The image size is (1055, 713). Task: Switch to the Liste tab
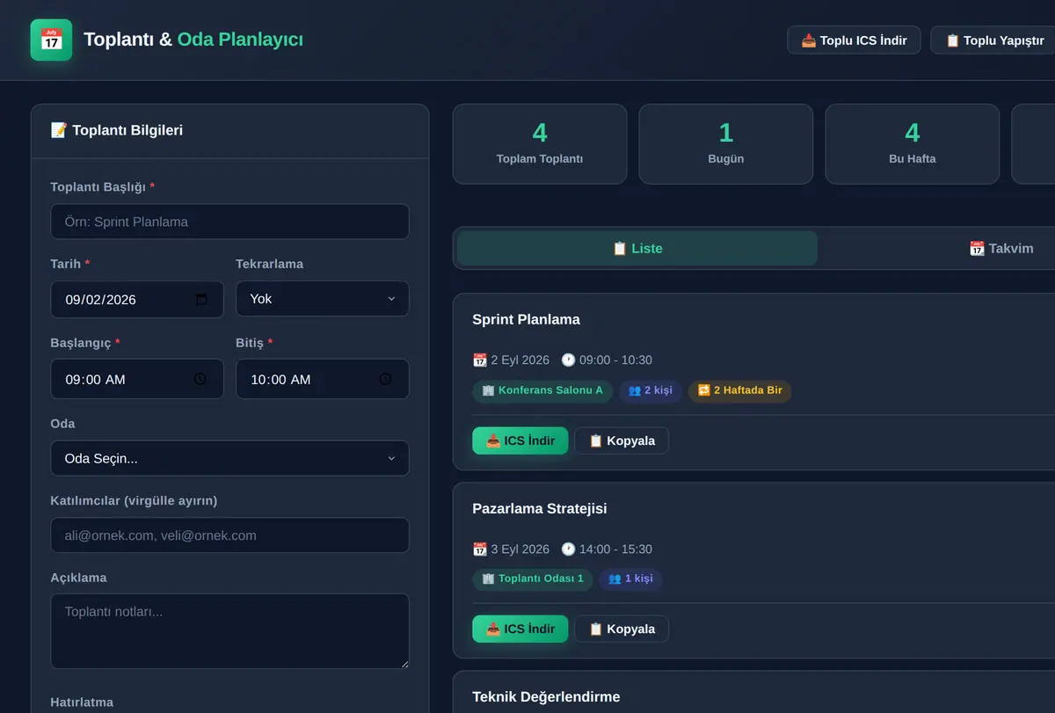coord(637,248)
